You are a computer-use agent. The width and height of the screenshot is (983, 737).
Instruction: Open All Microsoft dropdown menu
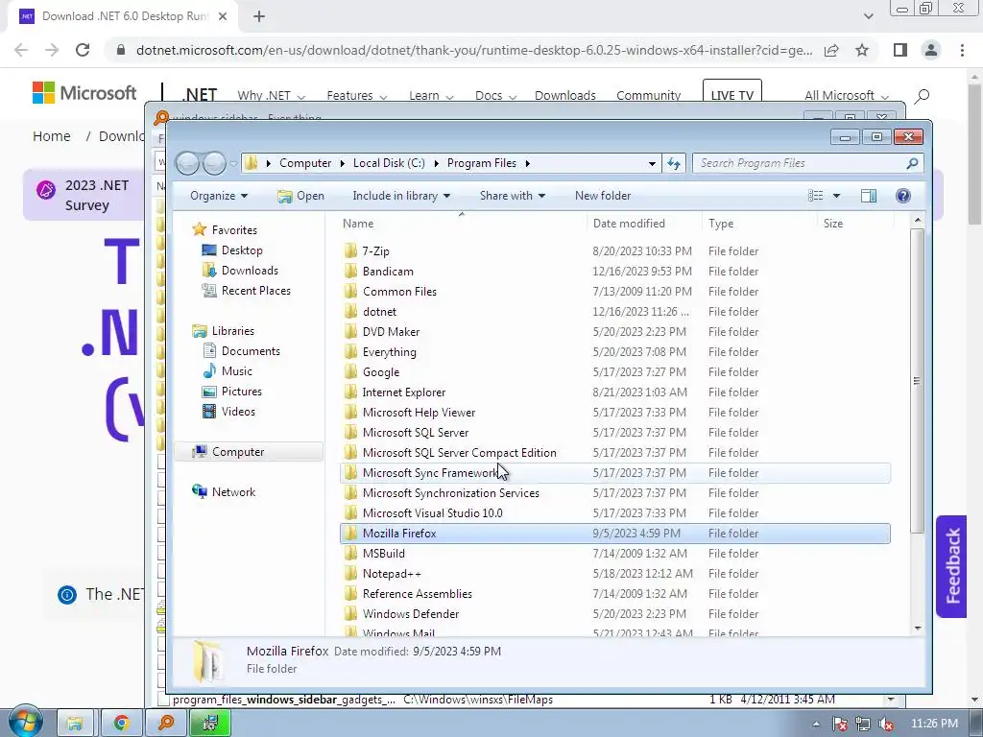pyautogui.click(x=847, y=95)
